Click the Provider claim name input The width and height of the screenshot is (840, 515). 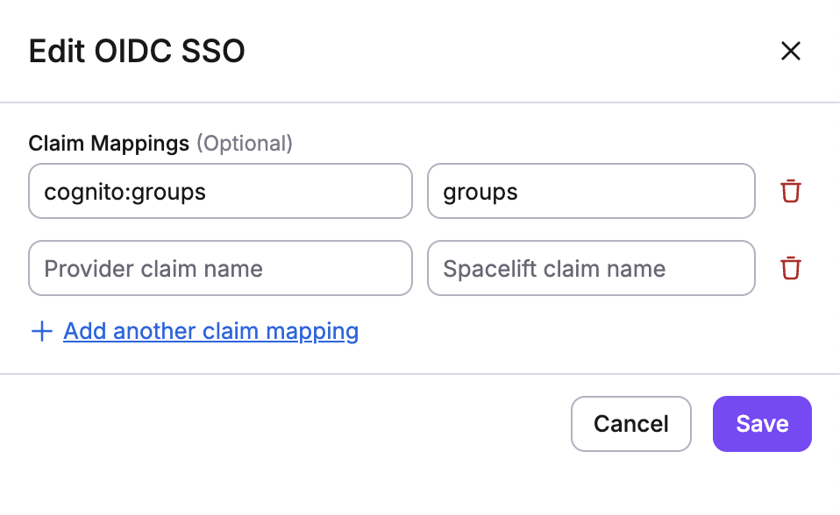point(219,268)
